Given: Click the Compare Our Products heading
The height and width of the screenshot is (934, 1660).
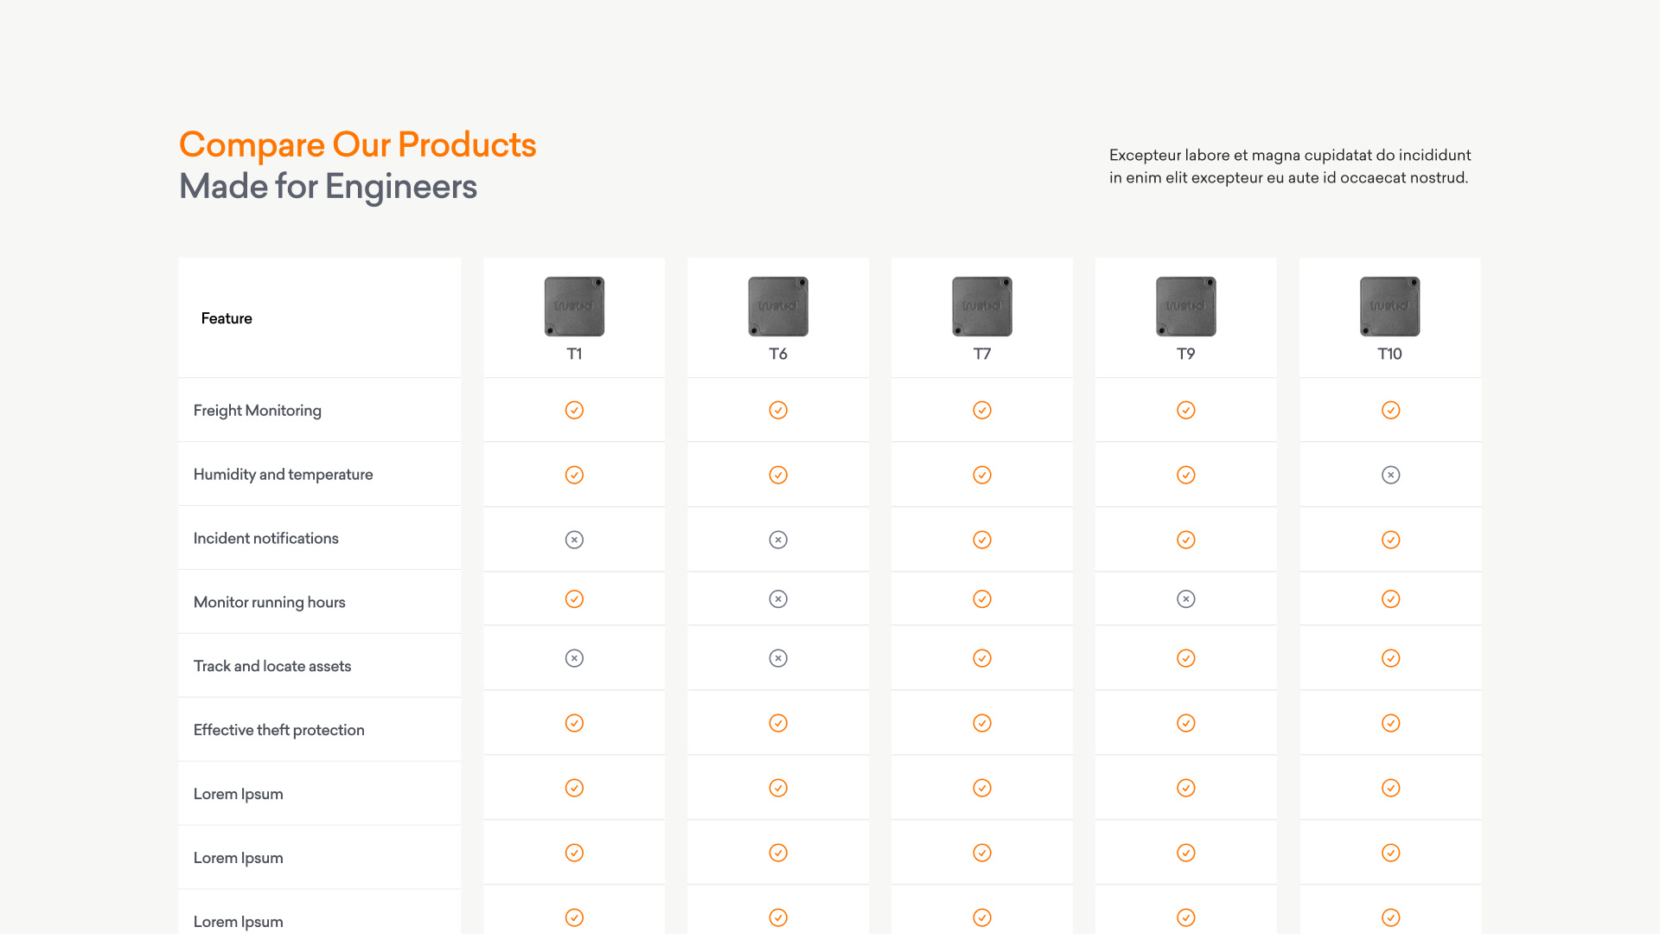Looking at the screenshot, I should pyautogui.click(x=358, y=144).
